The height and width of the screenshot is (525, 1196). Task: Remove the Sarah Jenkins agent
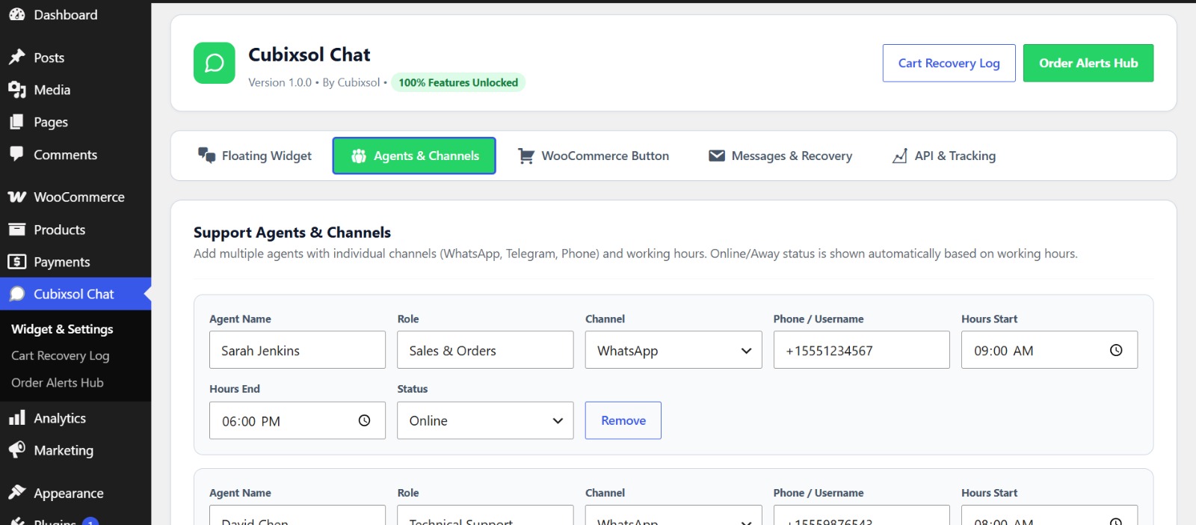623,420
